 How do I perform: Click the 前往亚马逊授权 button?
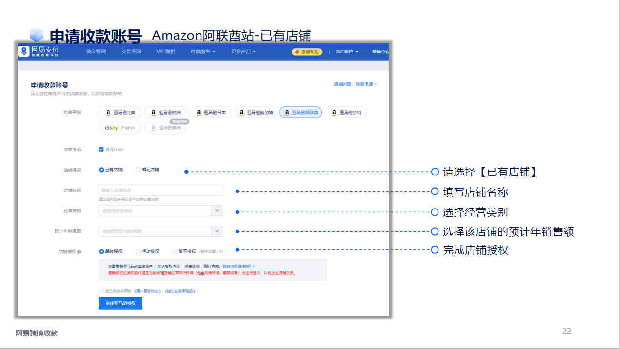(x=120, y=303)
